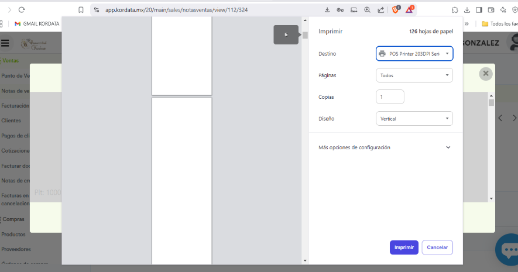Image resolution: width=518 pixels, height=272 pixels.
Task: Close the modal with the X icon
Action: [x=485, y=74]
